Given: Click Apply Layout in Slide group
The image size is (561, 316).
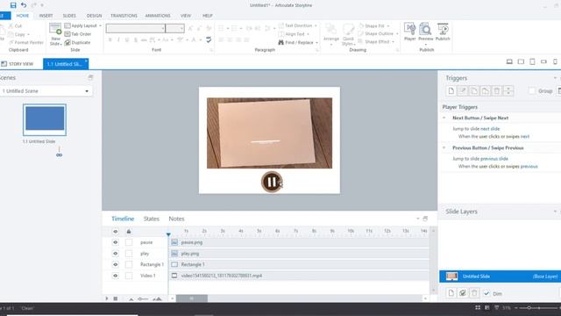Looking at the screenshot, I should tap(82, 25).
